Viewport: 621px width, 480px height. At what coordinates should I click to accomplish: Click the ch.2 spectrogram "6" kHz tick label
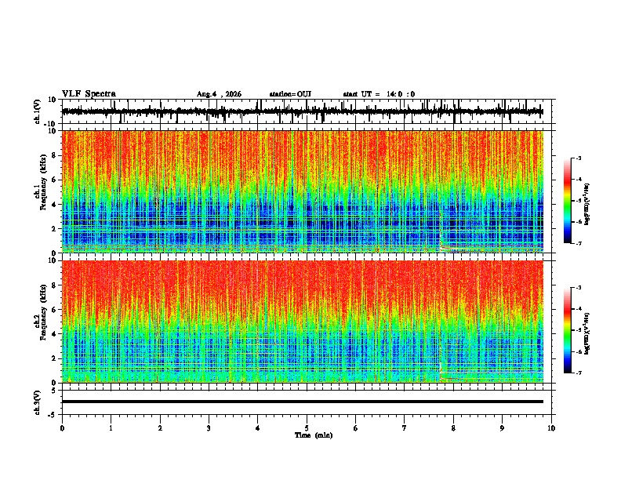point(55,310)
